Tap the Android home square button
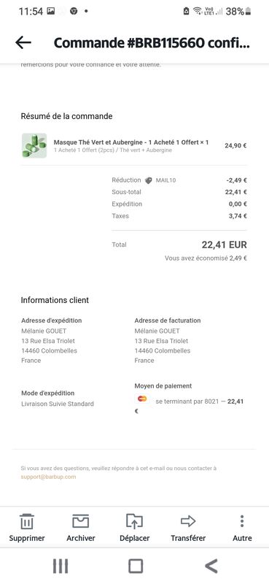The width and height of the screenshot is (269, 584). [136, 566]
